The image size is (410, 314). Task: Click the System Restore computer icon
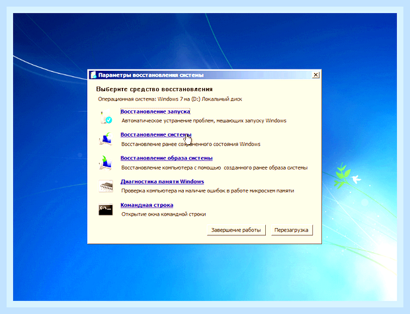click(106, 139)
